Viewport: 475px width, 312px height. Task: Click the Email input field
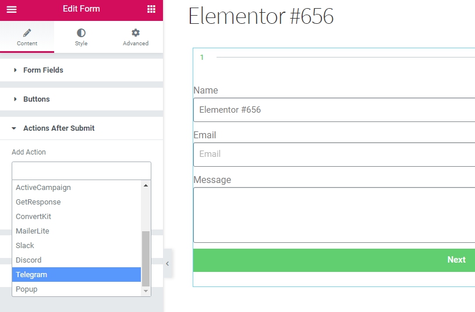(x=334, y=155)
